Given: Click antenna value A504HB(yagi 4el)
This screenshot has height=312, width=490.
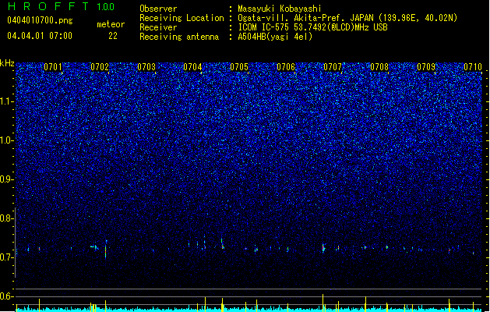Looking at the screenshot, I should tap(275, 37).
